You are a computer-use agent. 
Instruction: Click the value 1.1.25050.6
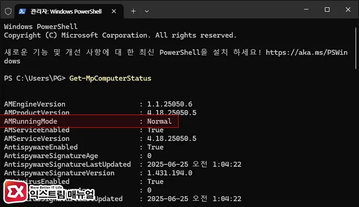coord(169,104)
